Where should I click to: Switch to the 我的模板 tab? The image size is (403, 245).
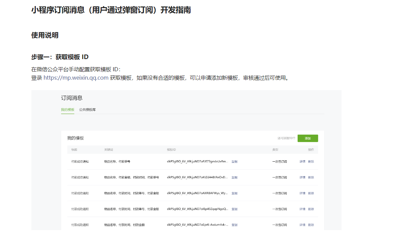[x=68, y=110]
